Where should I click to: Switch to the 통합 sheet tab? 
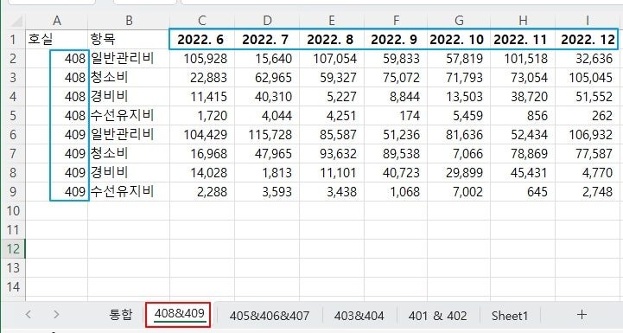pyautogui.click(x=121, y=315)
